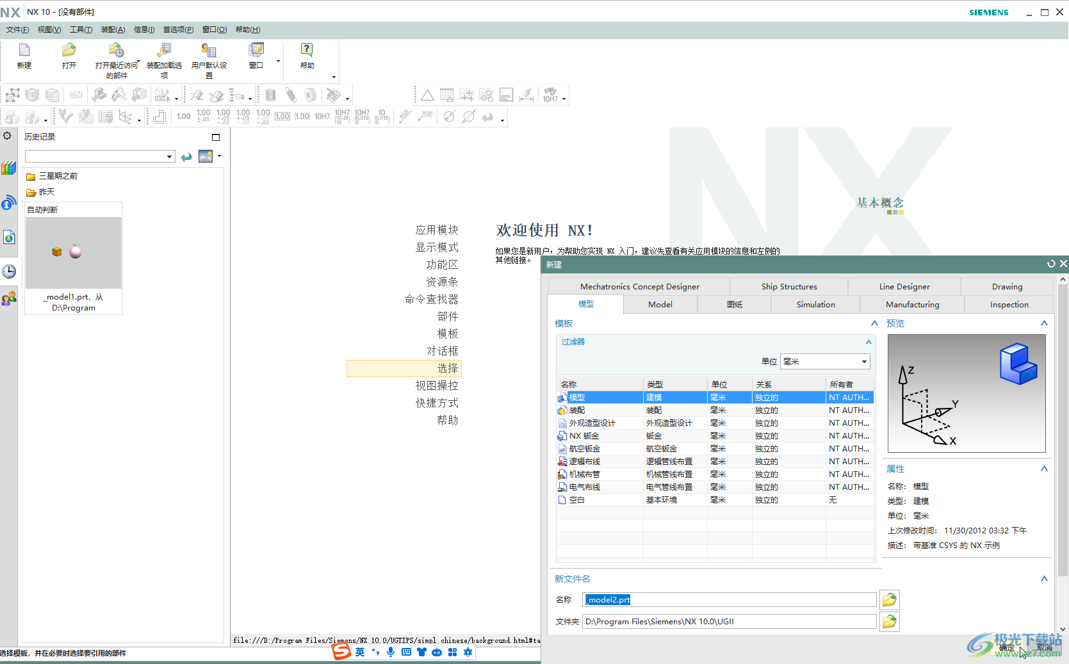Viewport: 1069px width, 664px height.
Task: Switch to the Inspection tab
Action: 1009,305
